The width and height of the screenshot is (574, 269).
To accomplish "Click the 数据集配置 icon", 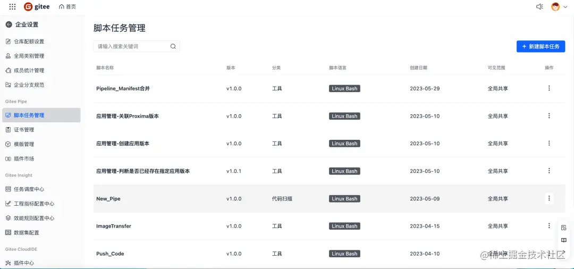I will 8,232.
